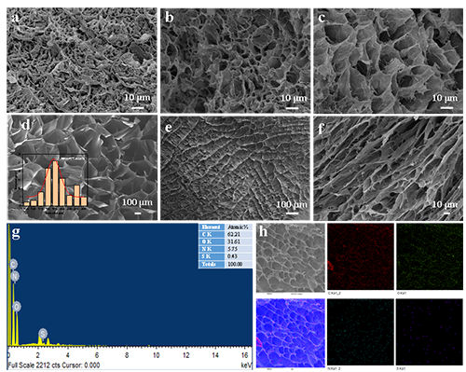
Task: Select SEM image panel e
Action: coord(235,168)
